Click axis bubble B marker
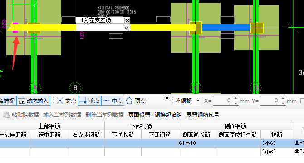304x163 pixels. pos(75,88)
